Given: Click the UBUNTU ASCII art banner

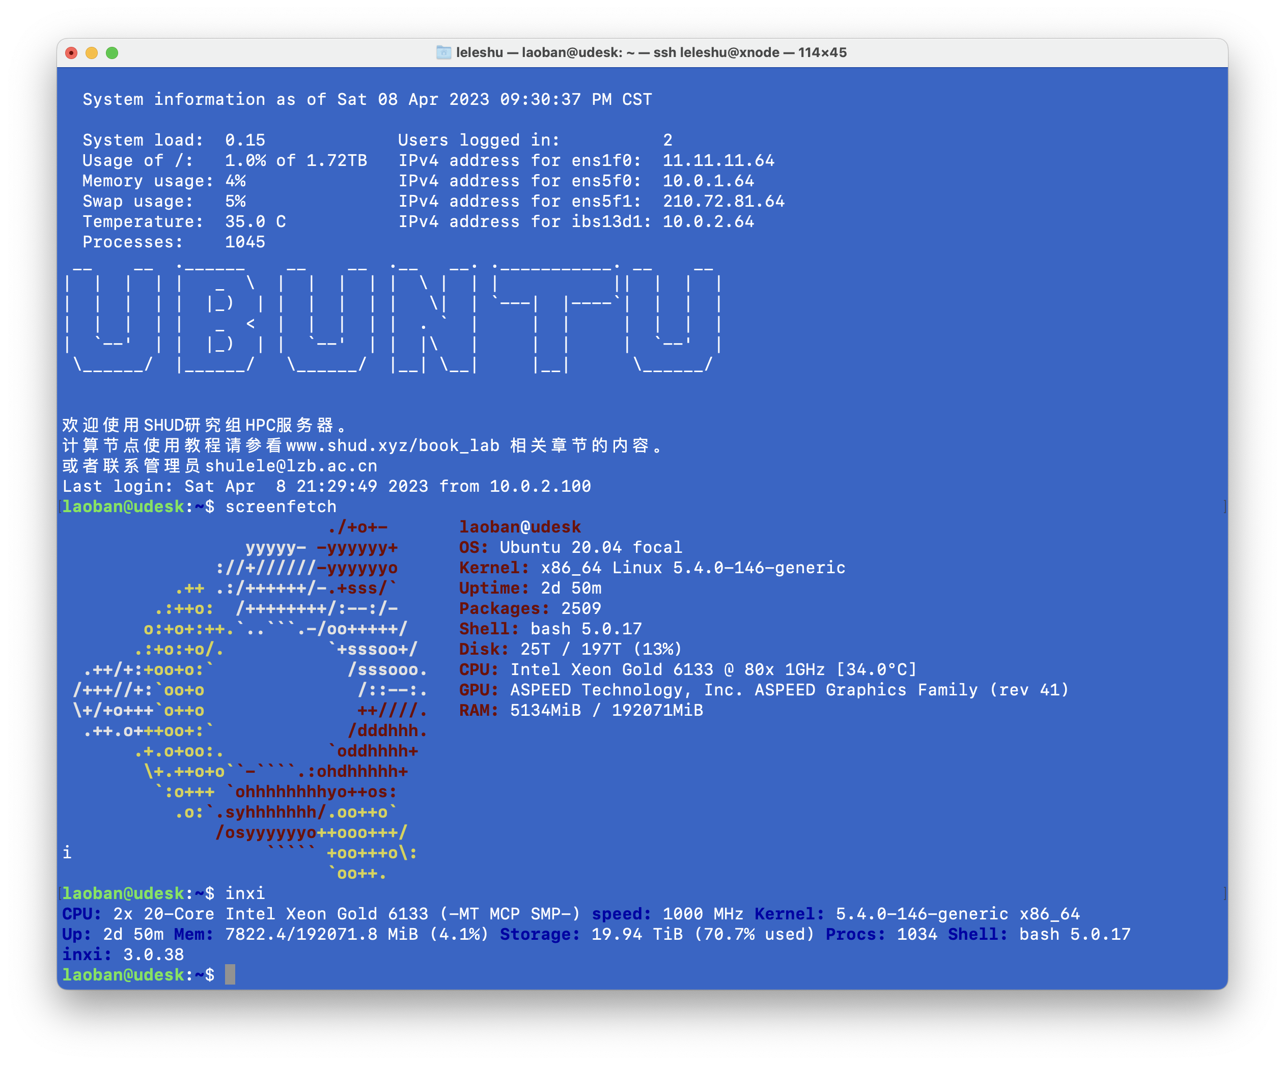Looking at the screenshot, I should pos(393,318).
